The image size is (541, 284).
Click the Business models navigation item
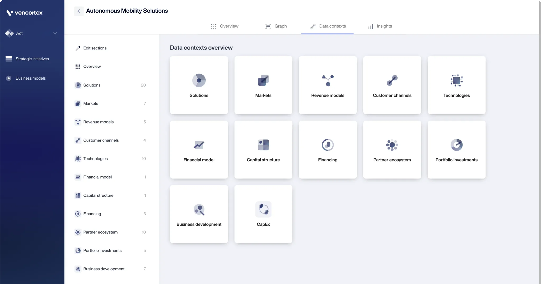[x=30, y=78]
